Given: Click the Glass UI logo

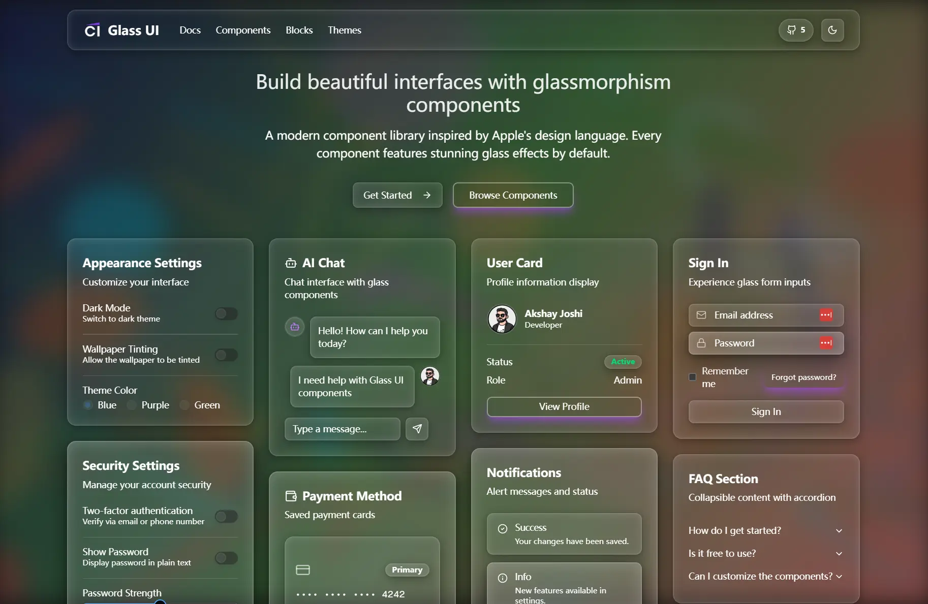Looking at the screenshot, I should click(121, 30).
